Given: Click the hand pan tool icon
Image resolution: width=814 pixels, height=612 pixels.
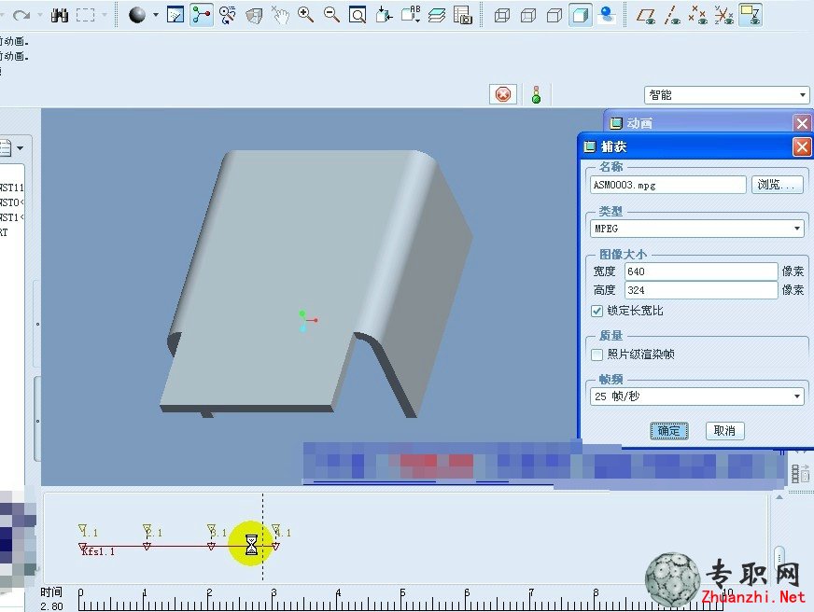Looking at the screenshot, I should pyautogui.click(x=280, y=16).
